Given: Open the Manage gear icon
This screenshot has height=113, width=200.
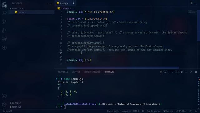Looking at the screenshot, I should pos(4,105).
